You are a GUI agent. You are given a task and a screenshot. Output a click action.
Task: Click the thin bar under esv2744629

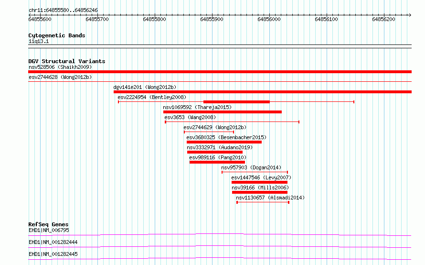209,132
